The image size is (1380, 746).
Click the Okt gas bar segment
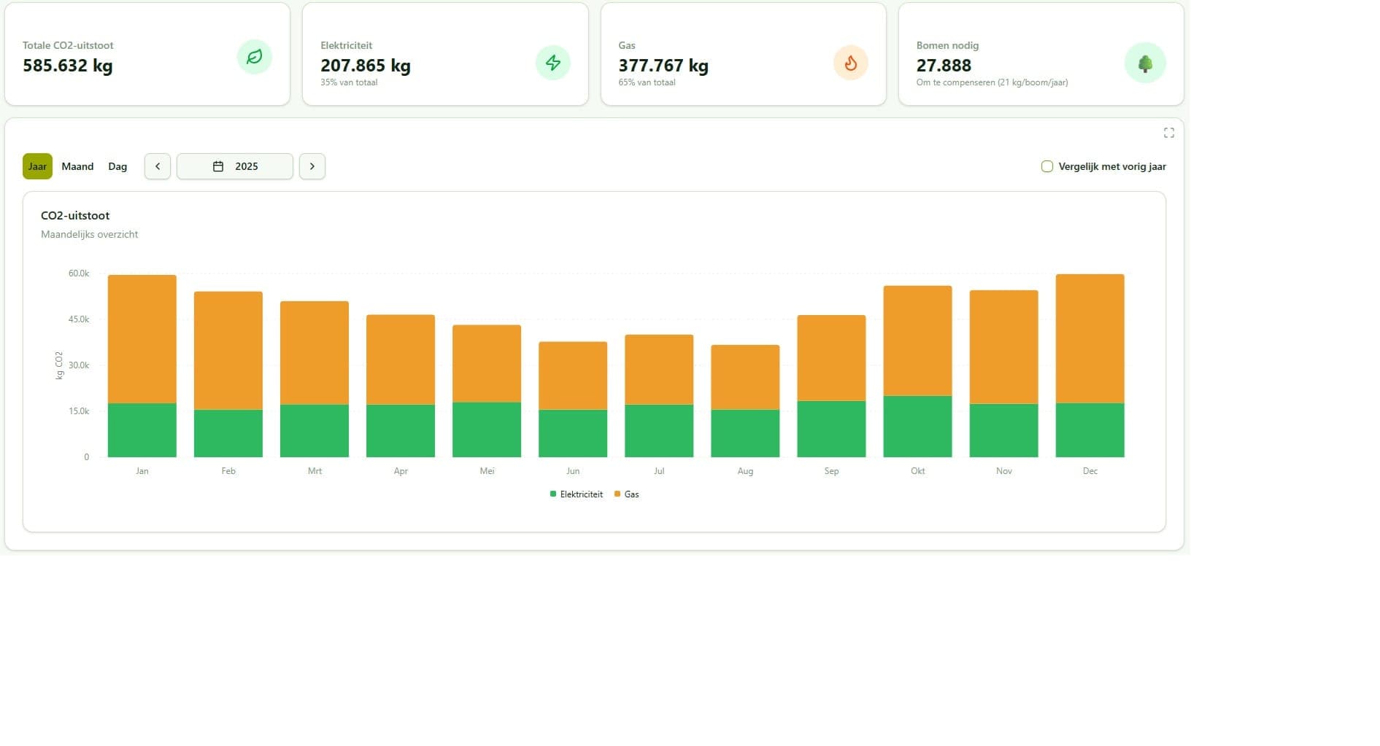coord(917,341)
